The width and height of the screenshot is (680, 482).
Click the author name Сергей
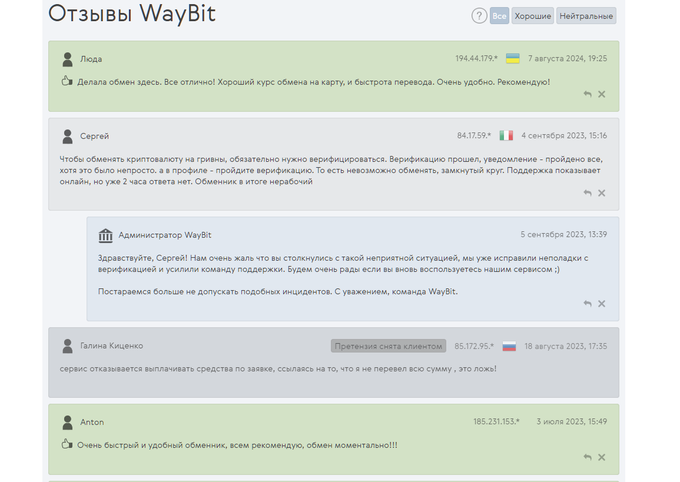95,136
